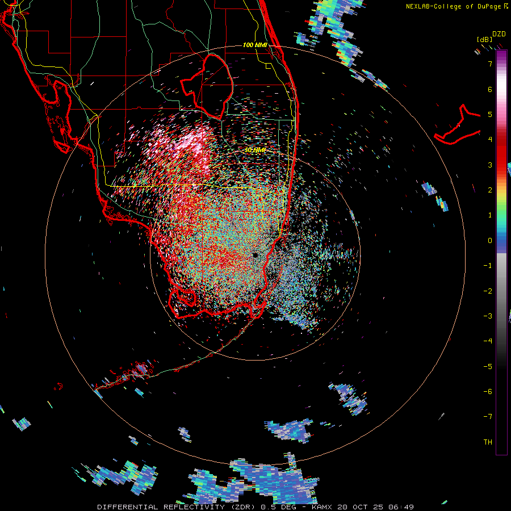
Task: Click the -1 value on the color scale
Action: [488, 266]
